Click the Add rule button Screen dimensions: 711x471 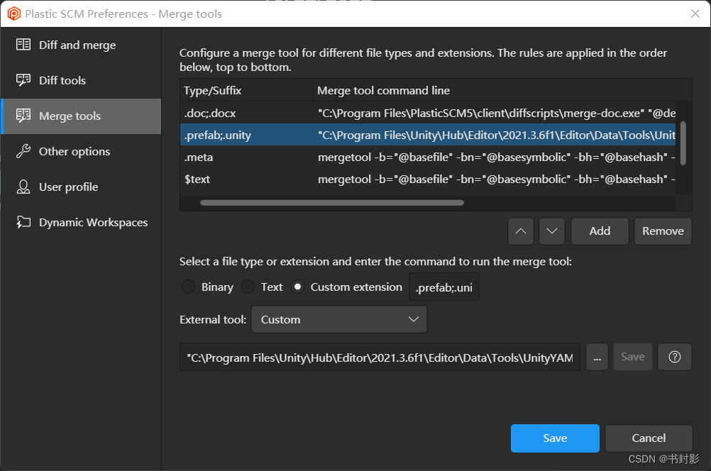tap(600, 231)
